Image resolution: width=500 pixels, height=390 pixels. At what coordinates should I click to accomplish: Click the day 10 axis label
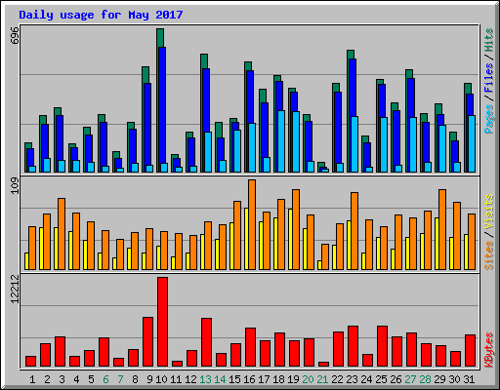(x=161, y=379)
